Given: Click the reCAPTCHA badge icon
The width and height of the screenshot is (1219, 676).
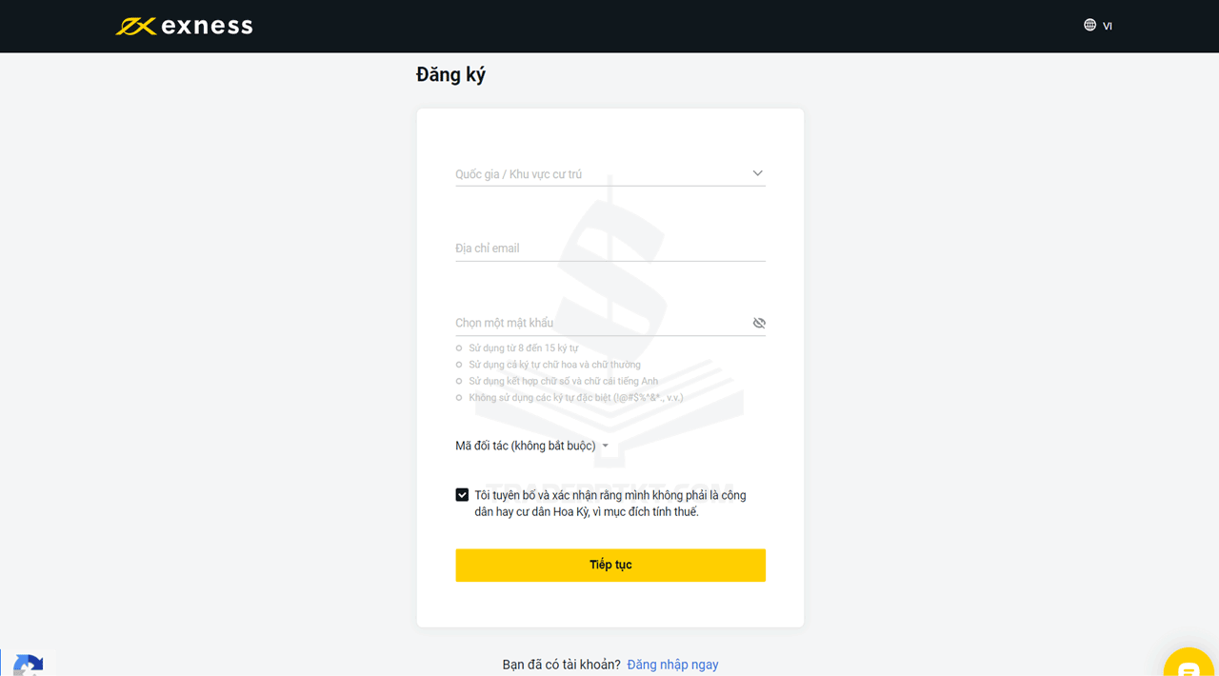Looking at the screenshot, I should tap(28, 664).
